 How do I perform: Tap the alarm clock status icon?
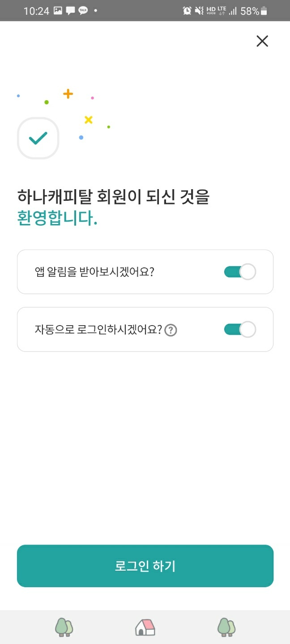tap(187, 11)
